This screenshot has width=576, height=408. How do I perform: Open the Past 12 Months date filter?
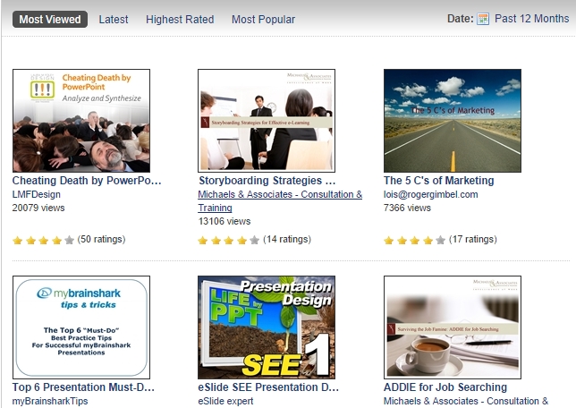coord(532,19)
